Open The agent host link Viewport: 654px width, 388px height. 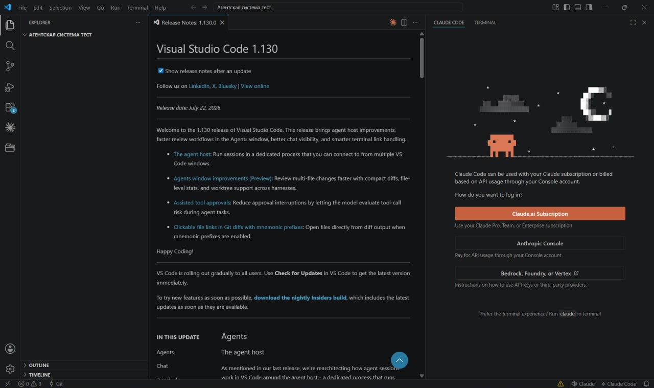pos(192,154)
